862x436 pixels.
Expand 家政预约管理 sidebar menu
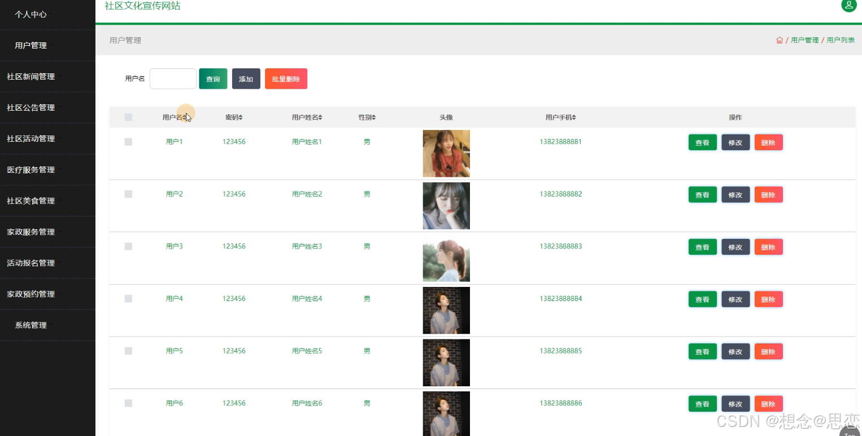click(47, 294)
